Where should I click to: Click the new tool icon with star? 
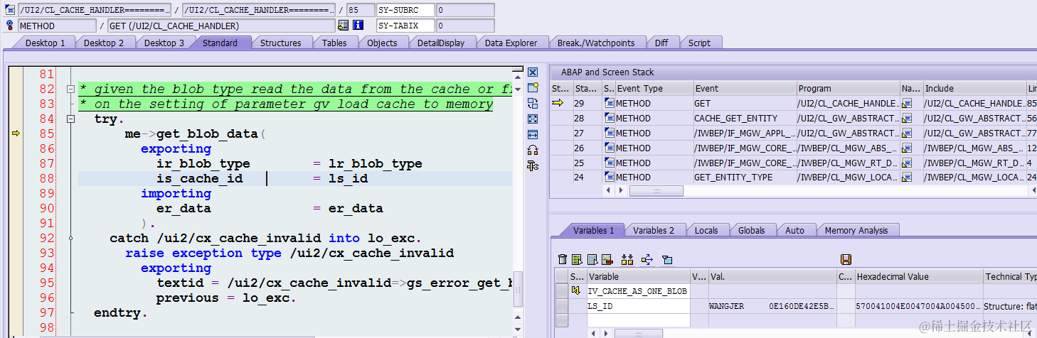[x=533, y=87]
